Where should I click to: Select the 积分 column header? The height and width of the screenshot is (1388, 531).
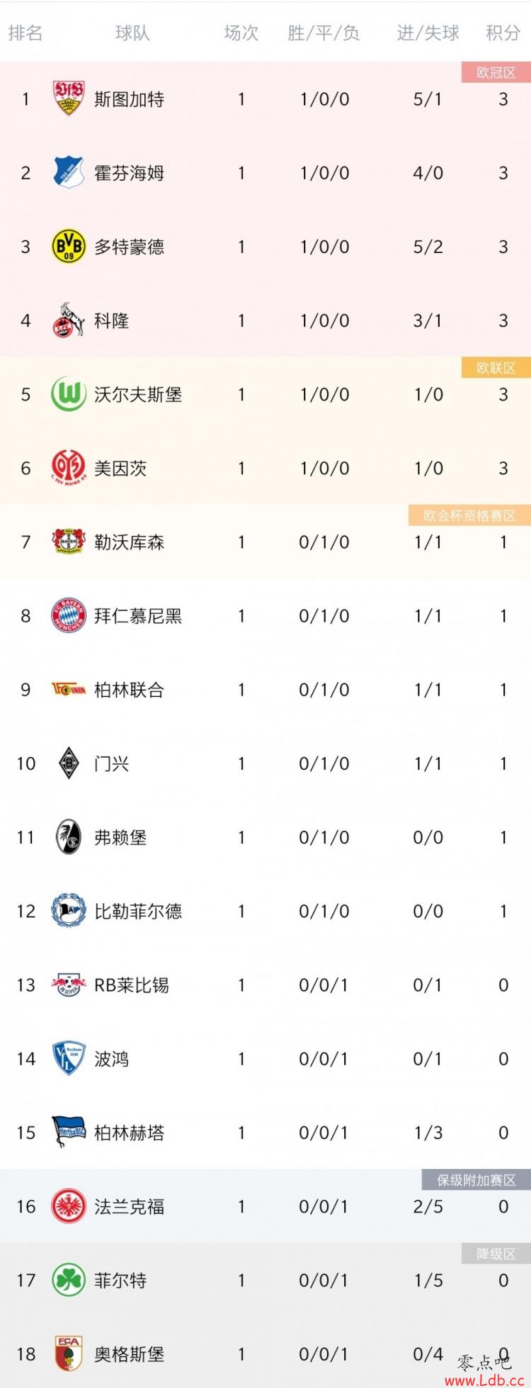503,33
